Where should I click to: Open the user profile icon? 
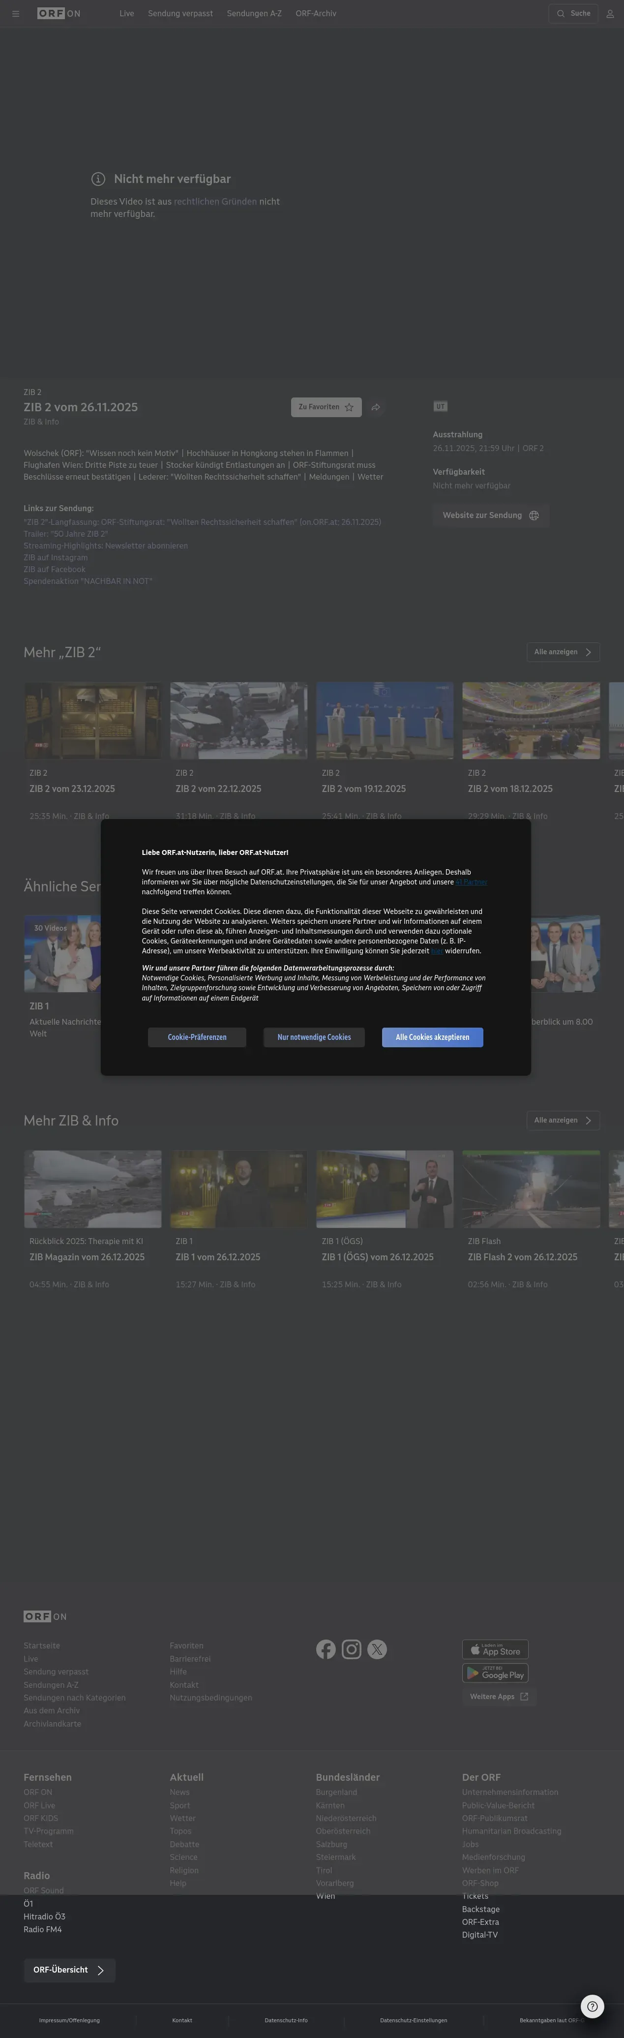coord(610,13)
